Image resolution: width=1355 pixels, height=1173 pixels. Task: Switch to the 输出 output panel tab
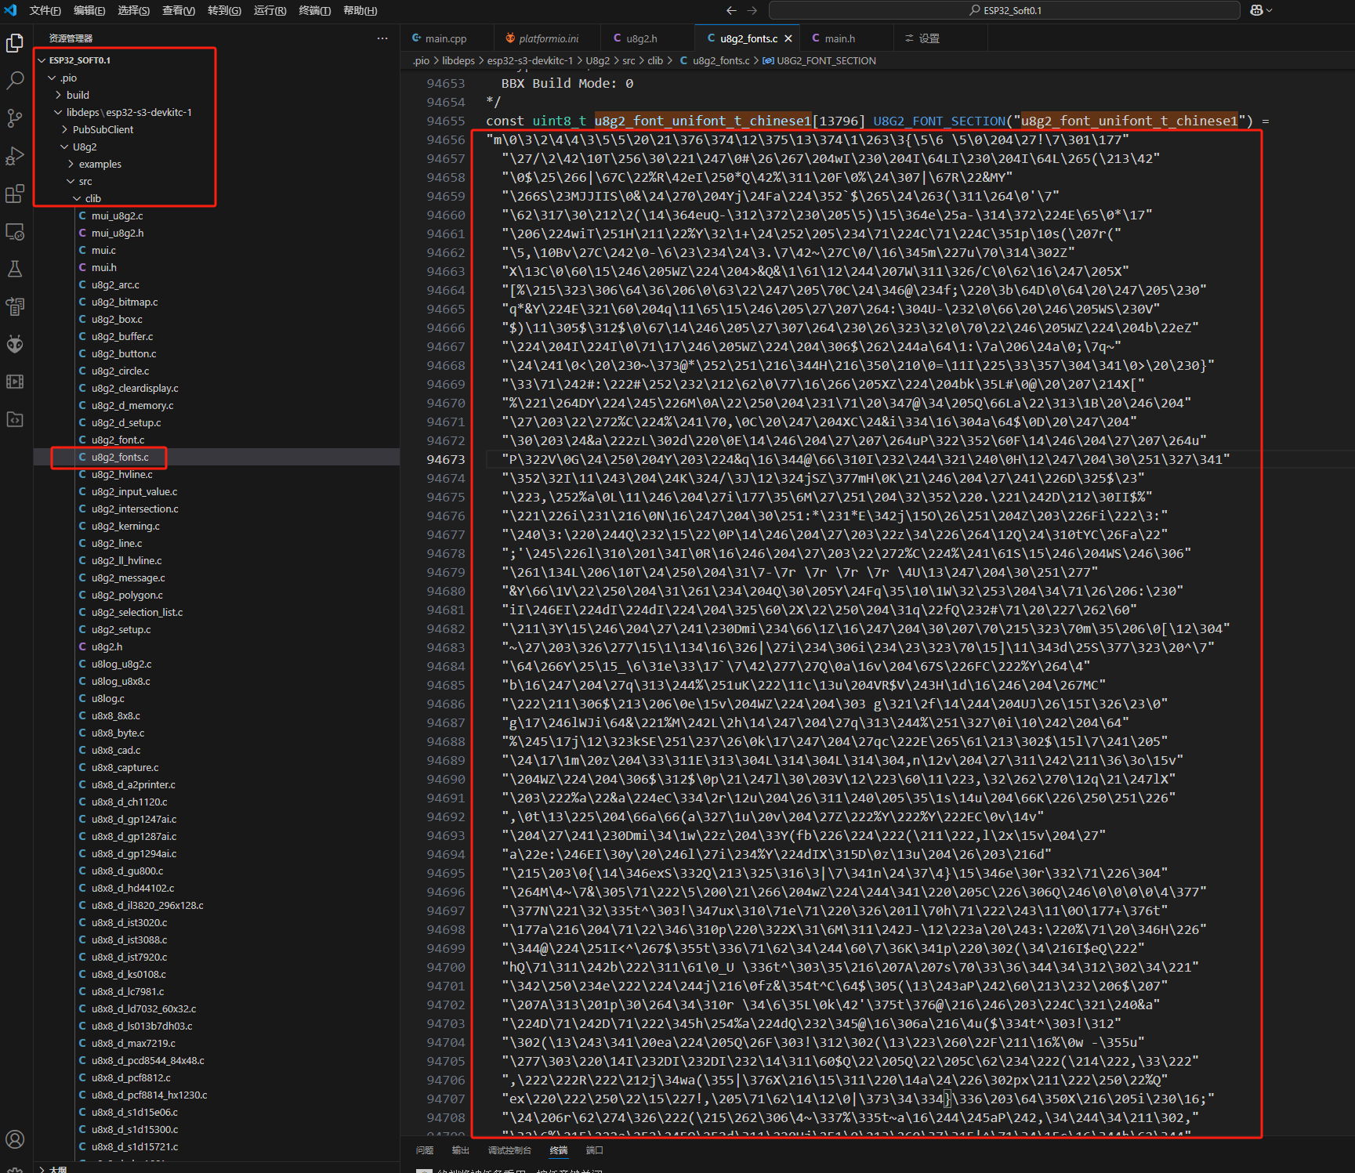click(460, 1150)
